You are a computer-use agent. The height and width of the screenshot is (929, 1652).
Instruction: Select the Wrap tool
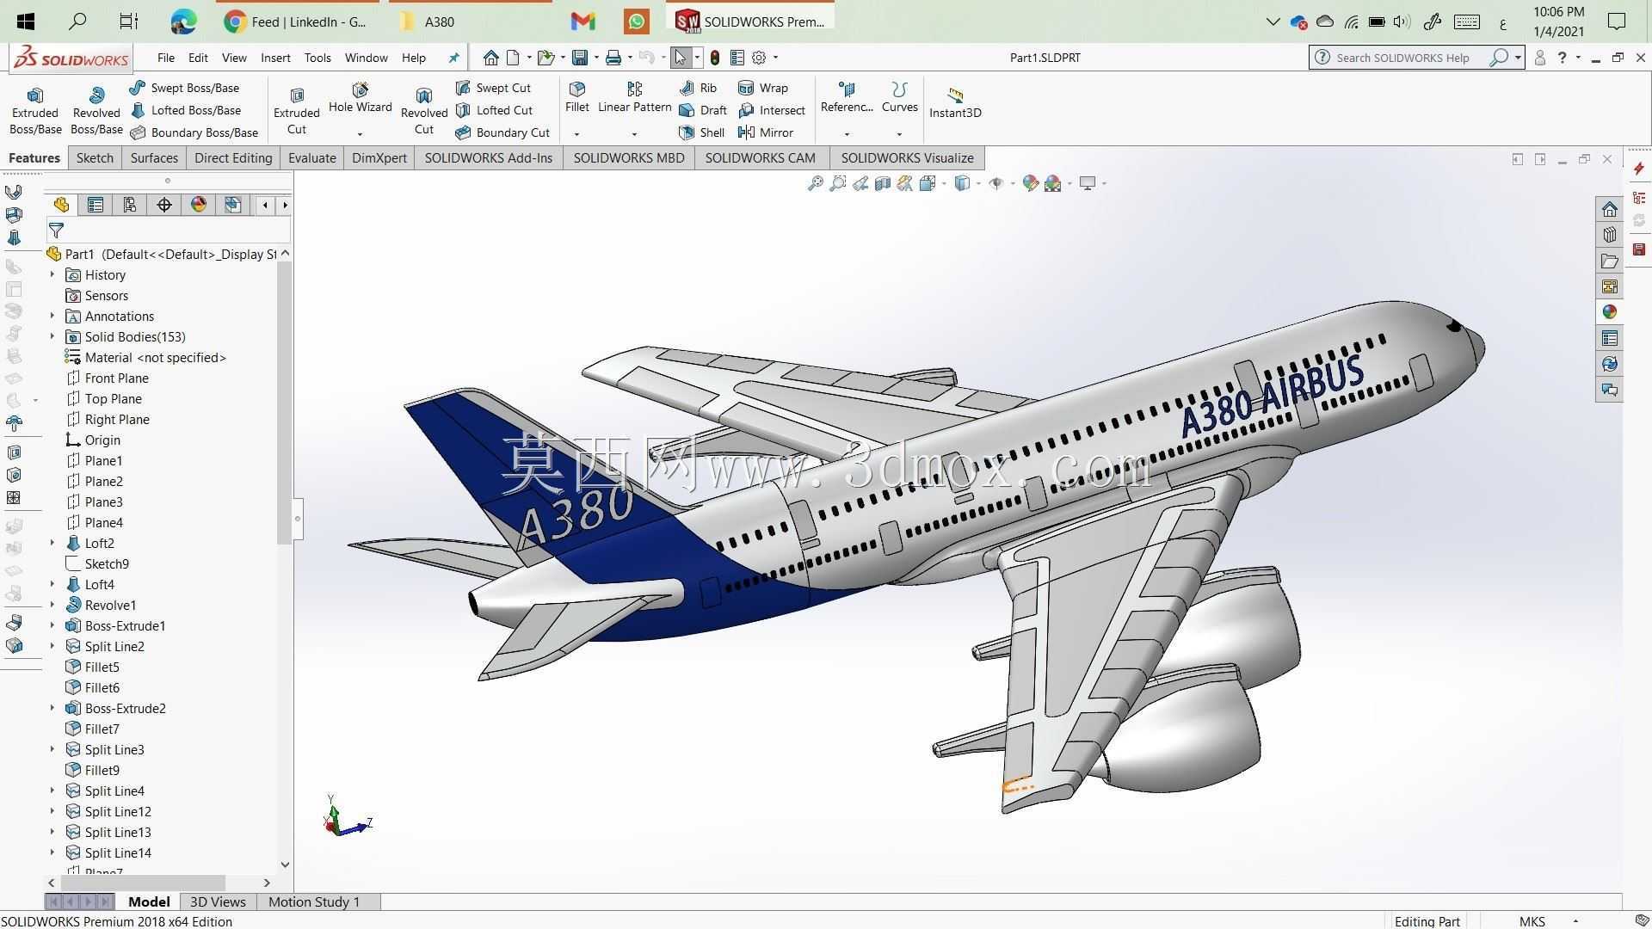[x=763, y=88]
